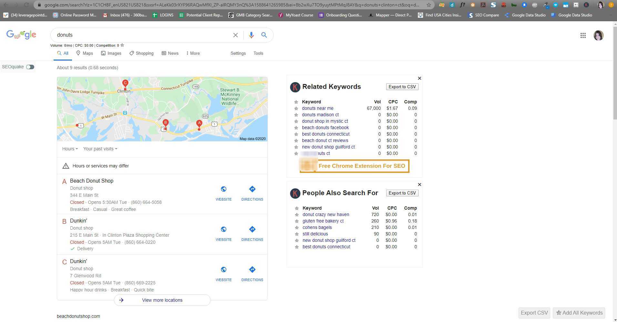Switch to the News tab

[170, 53]
